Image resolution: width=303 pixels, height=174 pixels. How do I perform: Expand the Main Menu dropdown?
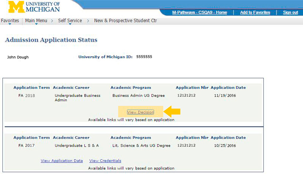(36, 21)
